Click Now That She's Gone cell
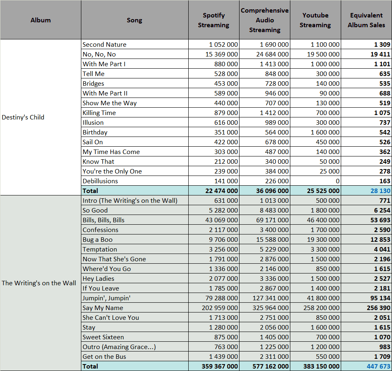The width and height of the screenshot is (392, 371). coord(135,258)
